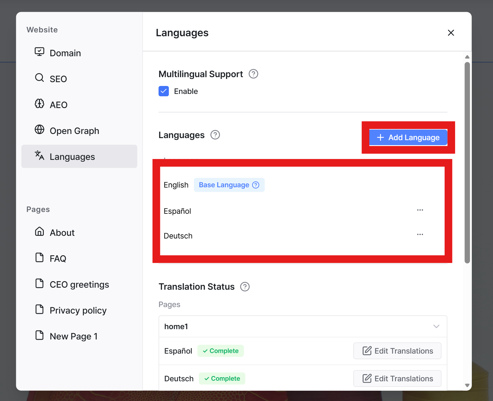Open the AEO settings section

pos(79,105)
